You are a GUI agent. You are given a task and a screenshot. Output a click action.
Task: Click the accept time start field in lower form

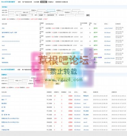12,84
